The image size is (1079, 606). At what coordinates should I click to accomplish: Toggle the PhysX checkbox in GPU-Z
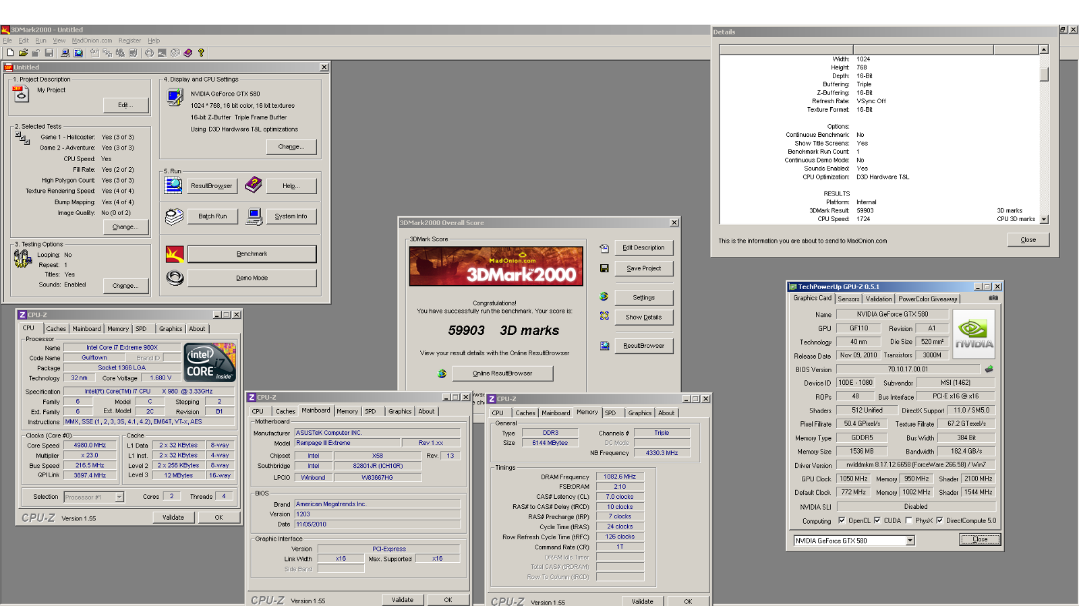click(909, 520)
